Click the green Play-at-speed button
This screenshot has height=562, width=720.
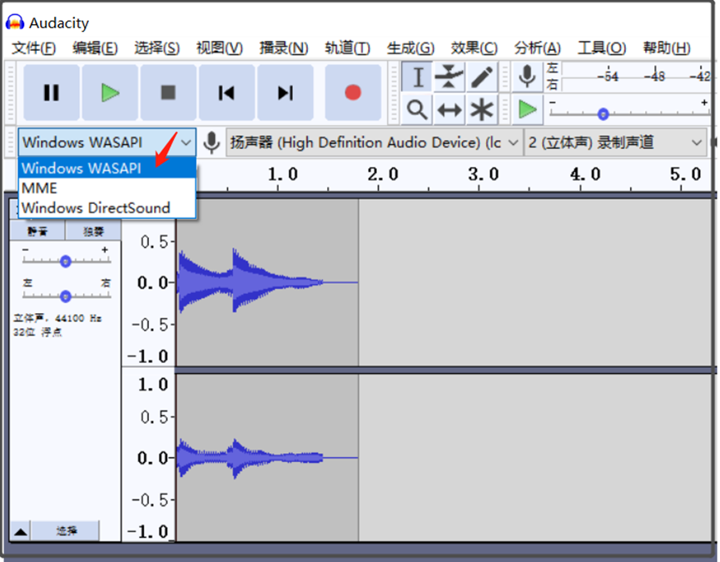[x=527, y=110]
